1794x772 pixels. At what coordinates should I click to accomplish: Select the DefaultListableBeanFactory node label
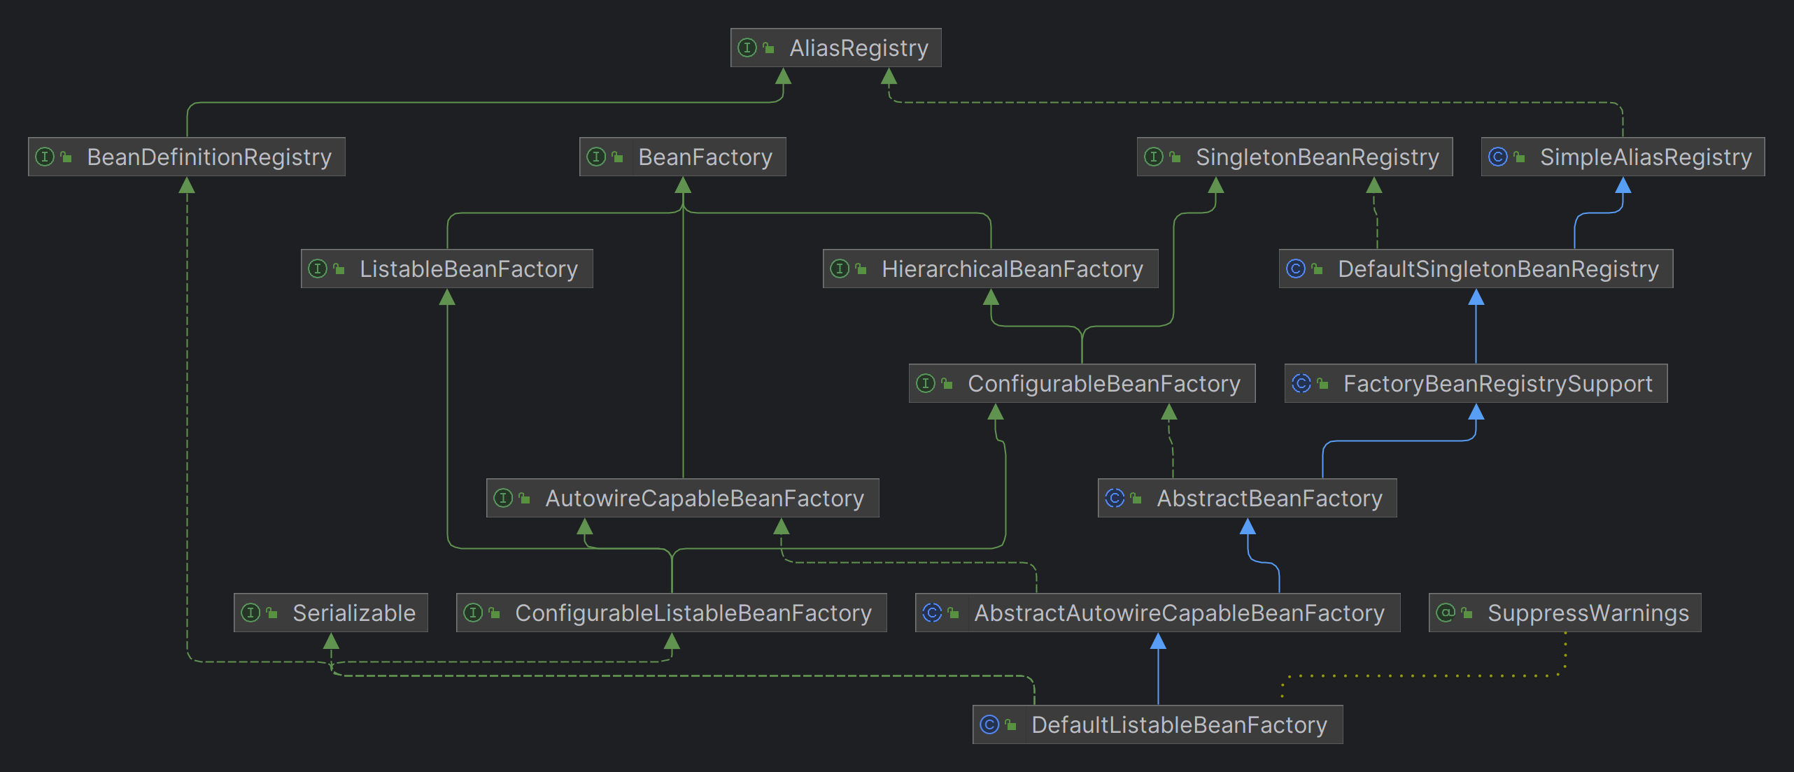click(1180, 725)
